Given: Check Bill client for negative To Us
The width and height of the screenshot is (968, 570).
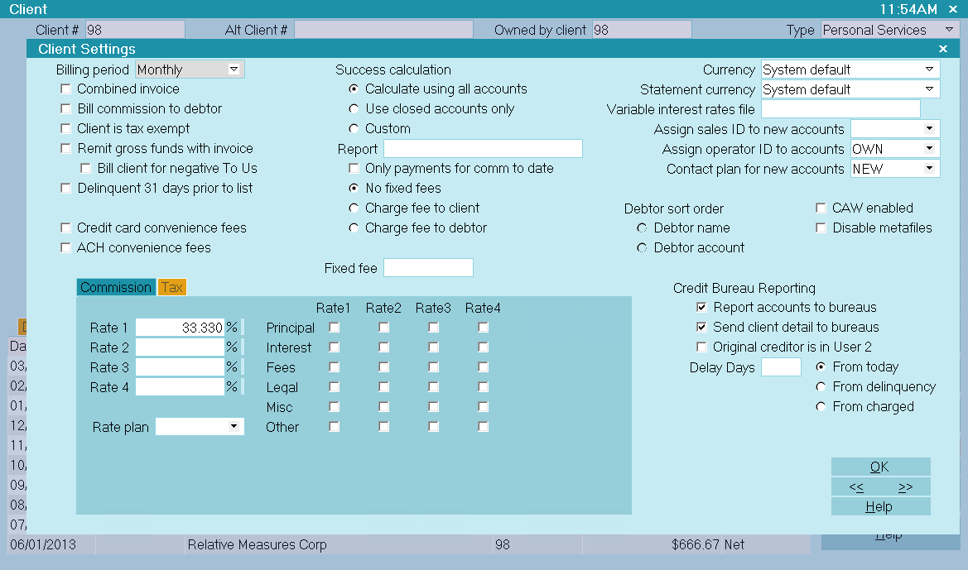Looking at the screenshot, I should 86,169.
